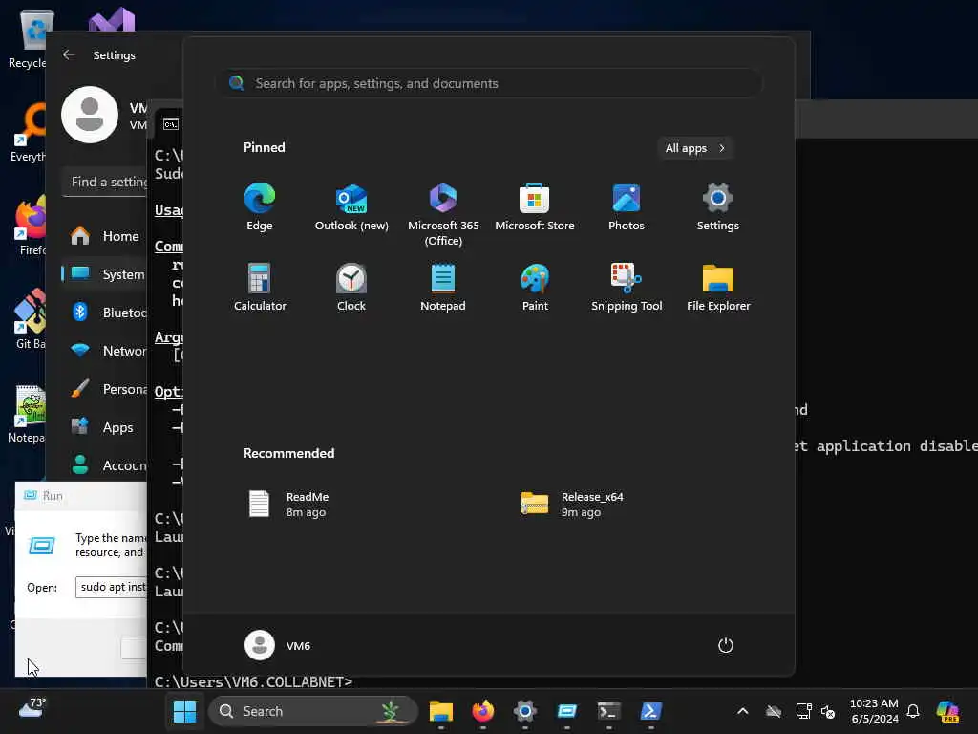Open the VM6 user account menu

(x=278, y=645)
